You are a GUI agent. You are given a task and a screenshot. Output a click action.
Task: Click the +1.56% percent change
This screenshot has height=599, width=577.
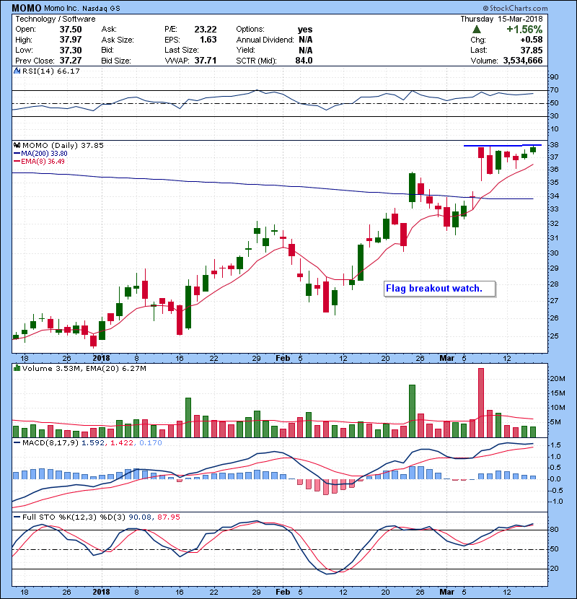(524, 30)
